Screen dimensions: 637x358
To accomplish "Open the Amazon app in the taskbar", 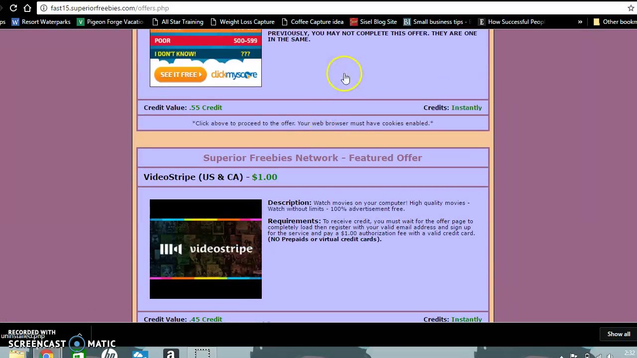I will pos(171,354).
